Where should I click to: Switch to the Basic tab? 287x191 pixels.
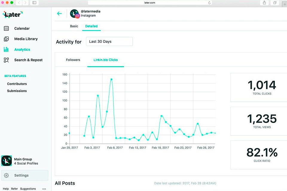[x=74, y=26]
